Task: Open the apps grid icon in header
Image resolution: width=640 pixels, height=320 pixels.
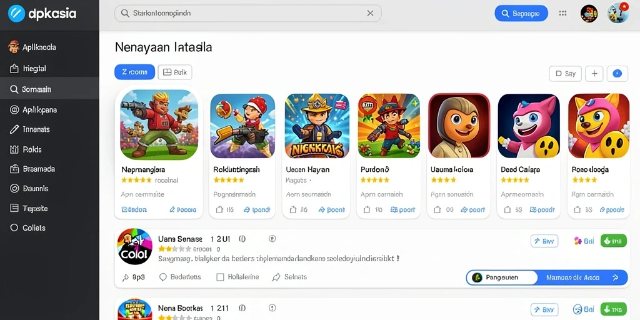Action: click(563, 14)
